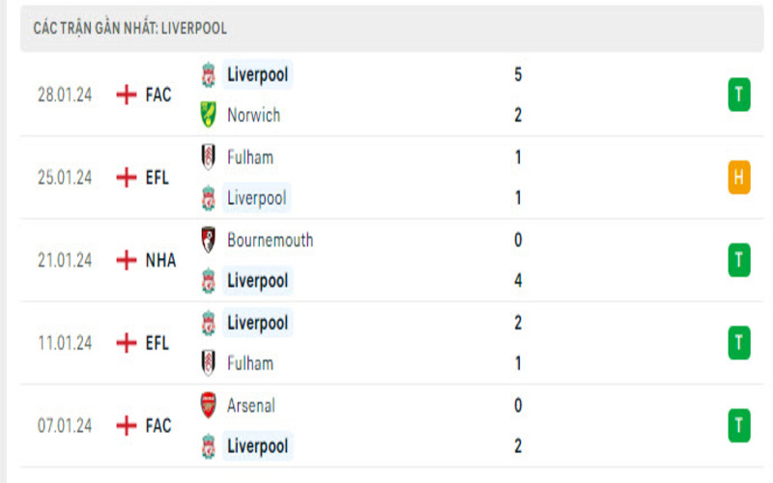
Task: Click the Fulham crest in the 25.01.24 match
Action: tap(208, 157)
